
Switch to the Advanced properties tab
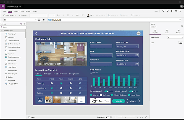(179, 32)
